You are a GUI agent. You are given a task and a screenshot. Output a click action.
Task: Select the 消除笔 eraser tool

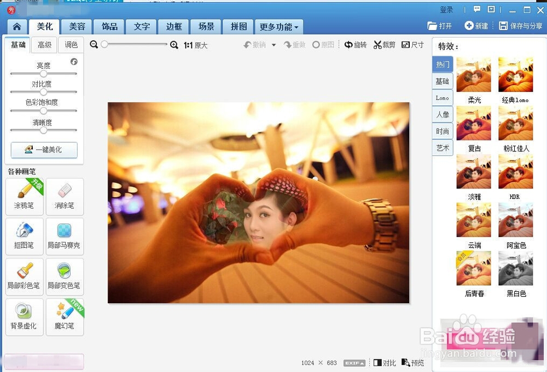pyautogui.click(x=65, y=196)
